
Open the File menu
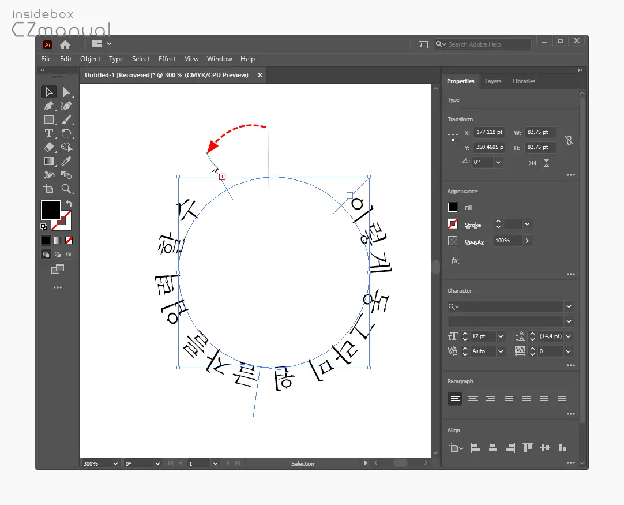click(46, 59)
